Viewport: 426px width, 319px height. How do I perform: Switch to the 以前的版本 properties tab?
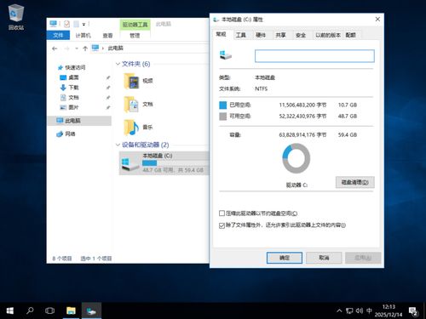(328, 35)
